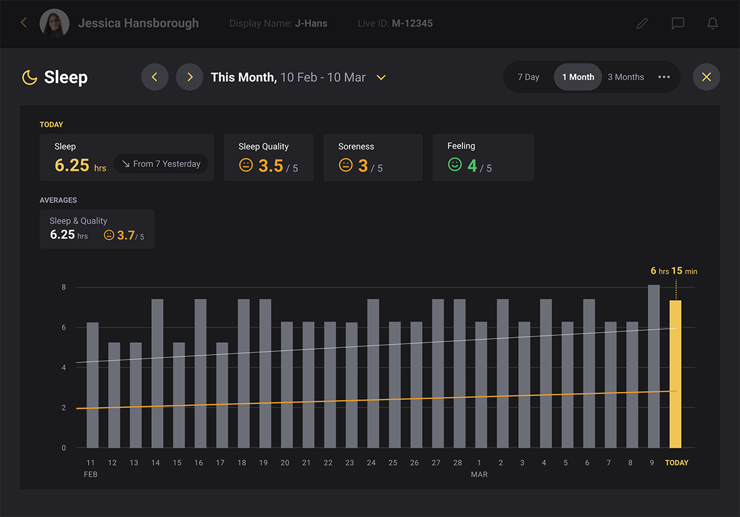Click the From 7 Yesterday badge

[161, 164]
